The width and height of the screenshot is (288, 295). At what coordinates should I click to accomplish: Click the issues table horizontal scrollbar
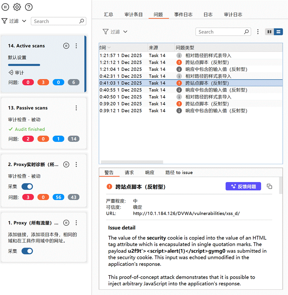132,162
